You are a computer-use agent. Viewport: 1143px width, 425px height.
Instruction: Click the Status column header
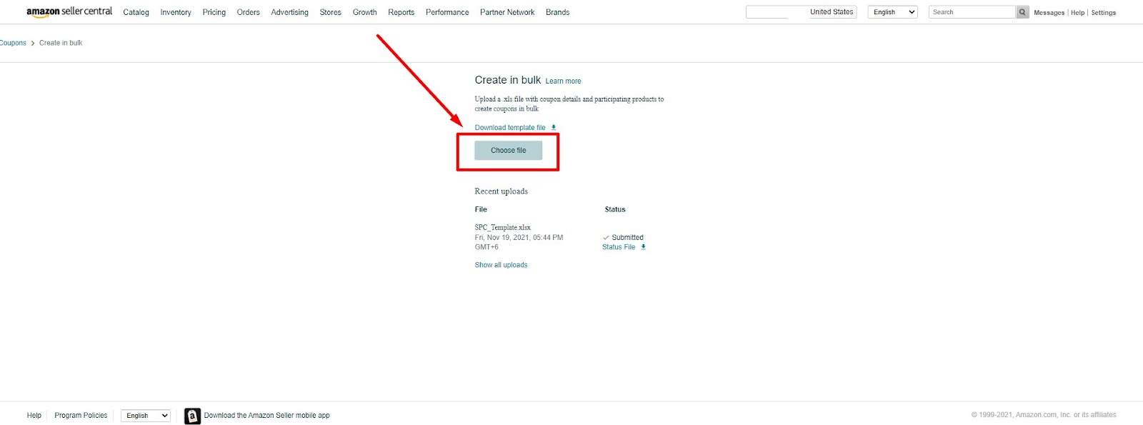click(x=615, y=210)
